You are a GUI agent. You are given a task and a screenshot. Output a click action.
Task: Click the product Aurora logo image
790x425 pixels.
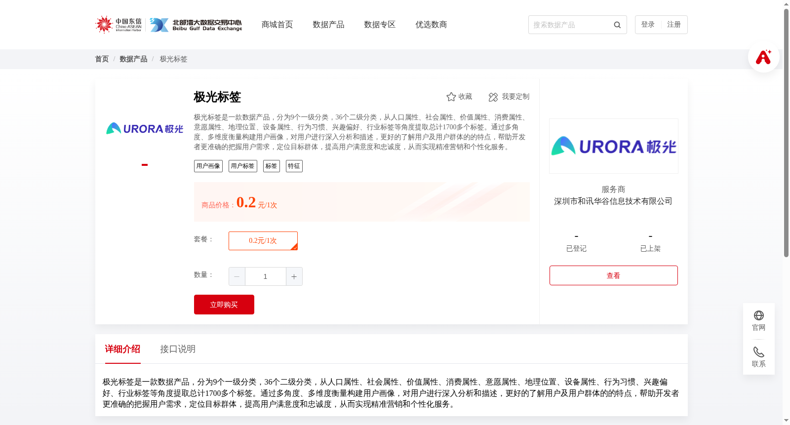tap(145, 129)
